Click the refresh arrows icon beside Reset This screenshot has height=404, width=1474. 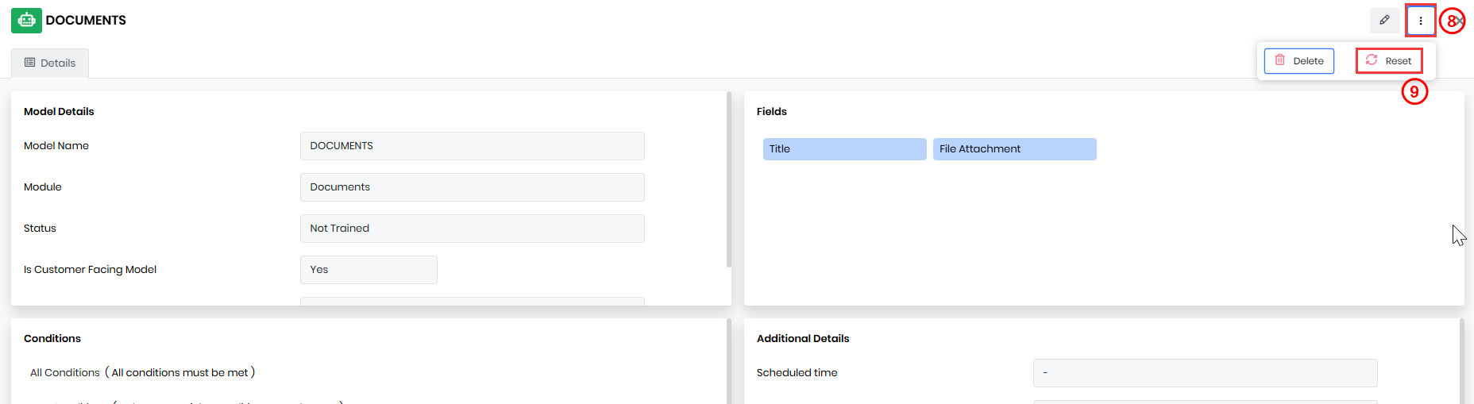pyautogui.click(x=1372, y=60)
